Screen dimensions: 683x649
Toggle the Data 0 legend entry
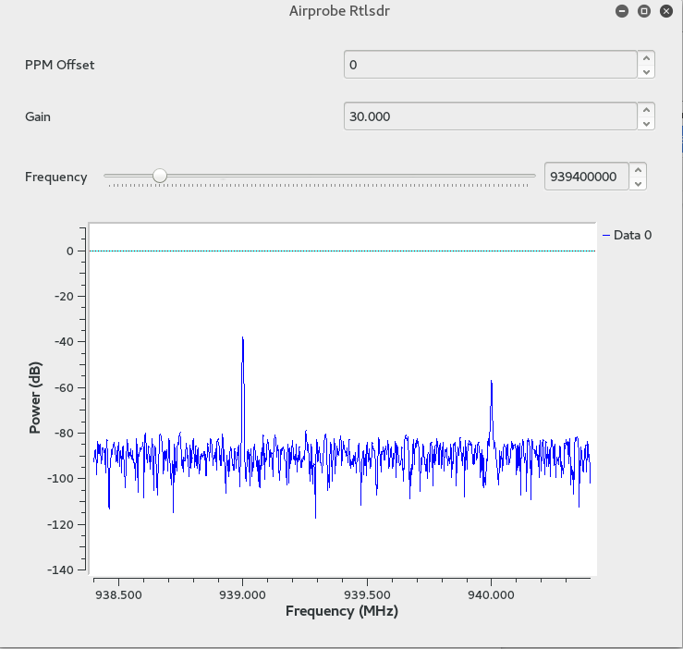(x=627, y=236)
